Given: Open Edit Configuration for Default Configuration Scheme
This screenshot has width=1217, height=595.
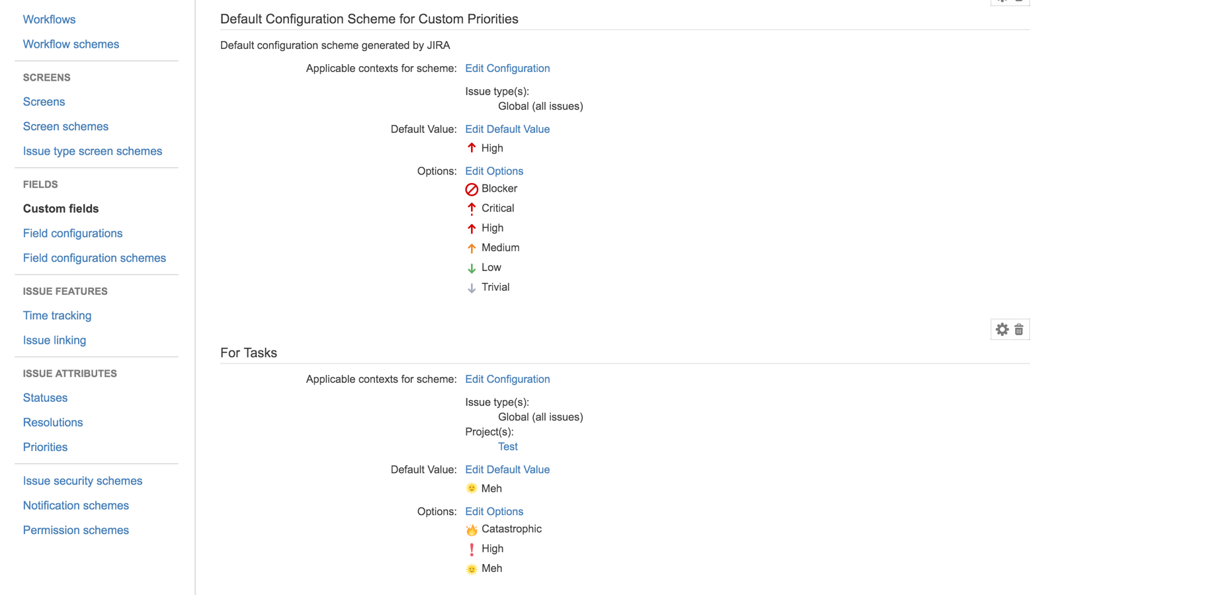Looking at the screenshot, I should click(x=507, y=68).
